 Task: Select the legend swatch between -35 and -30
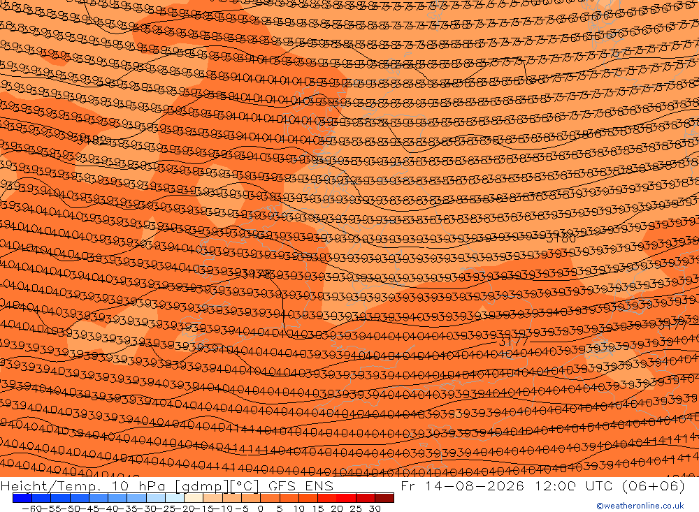(x=137, y=498)
